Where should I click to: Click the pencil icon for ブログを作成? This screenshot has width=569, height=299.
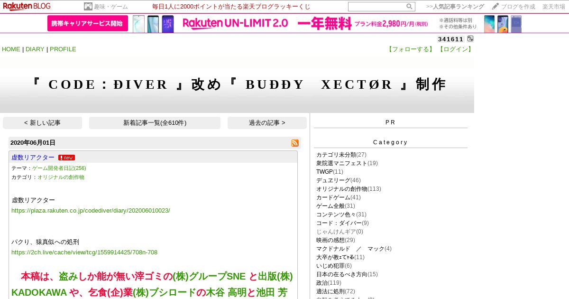pos(496,6)
